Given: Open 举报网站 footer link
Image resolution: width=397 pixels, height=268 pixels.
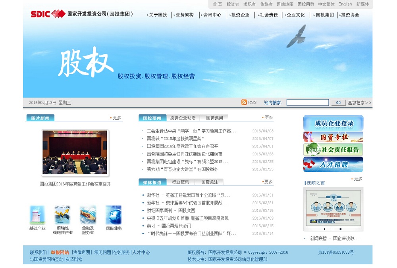Looking at the screenshot, I should 60,252.
